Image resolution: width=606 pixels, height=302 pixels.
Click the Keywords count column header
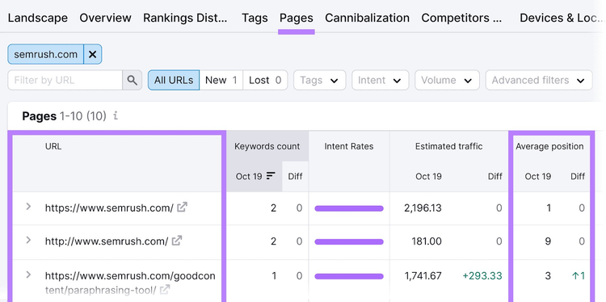pos(267,146)
